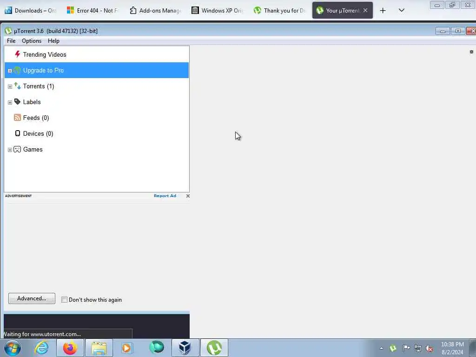Click the Report Ad link
The width and height of the screenshot is (476, 357).
click(165, 196)
